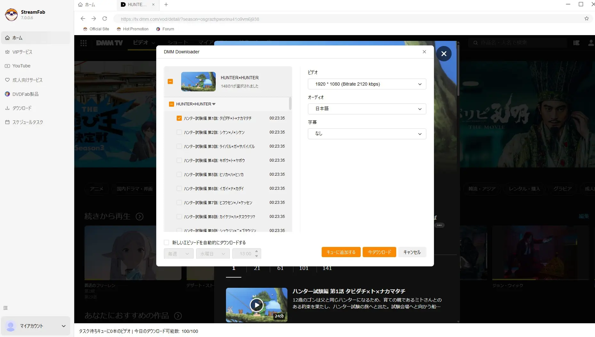
Task: Expand the マイアカウント menu
Action: (36, 326)
